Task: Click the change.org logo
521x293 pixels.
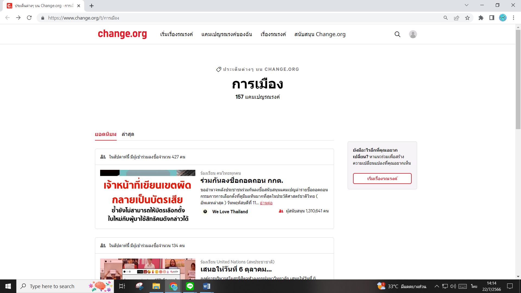Action: click(122, 34)
